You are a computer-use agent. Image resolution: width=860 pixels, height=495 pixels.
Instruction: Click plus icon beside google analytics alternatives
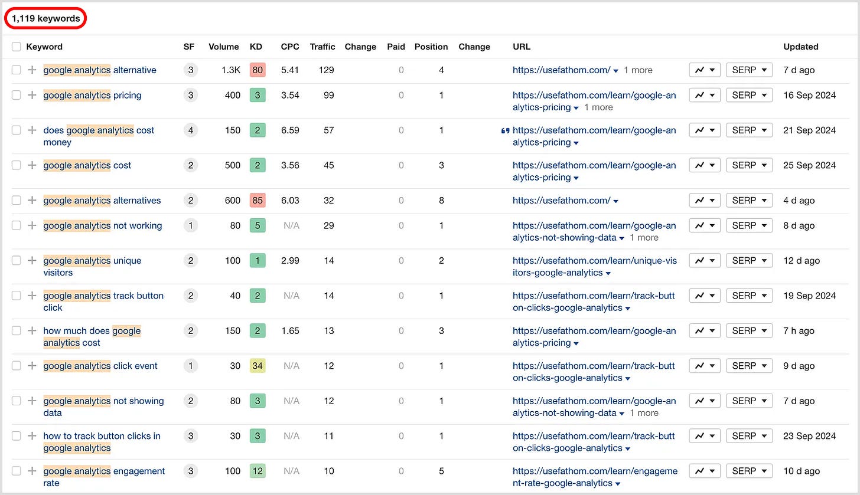[32, 201]
